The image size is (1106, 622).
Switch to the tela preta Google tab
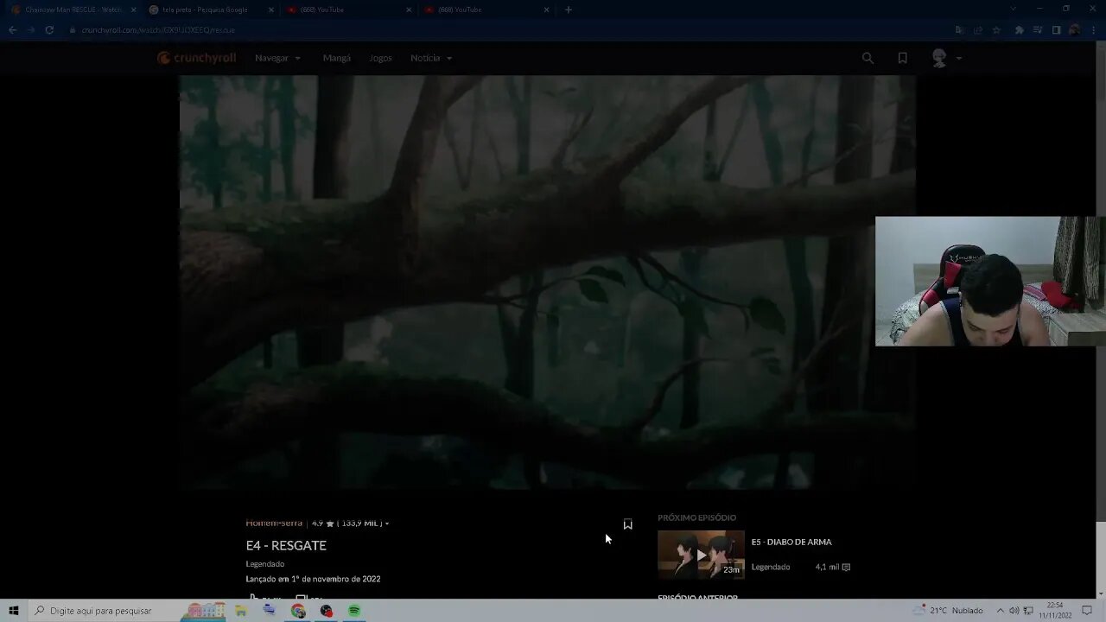tap(206, 10)
